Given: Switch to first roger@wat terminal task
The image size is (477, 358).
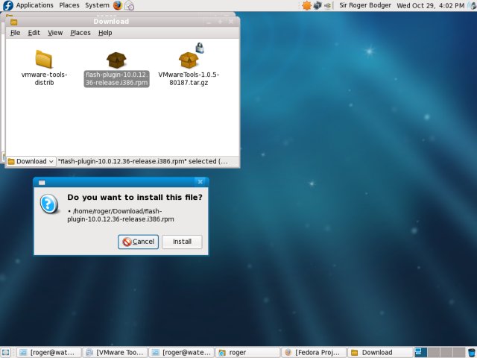Looking at the screenshot, I should click(48, 352).
